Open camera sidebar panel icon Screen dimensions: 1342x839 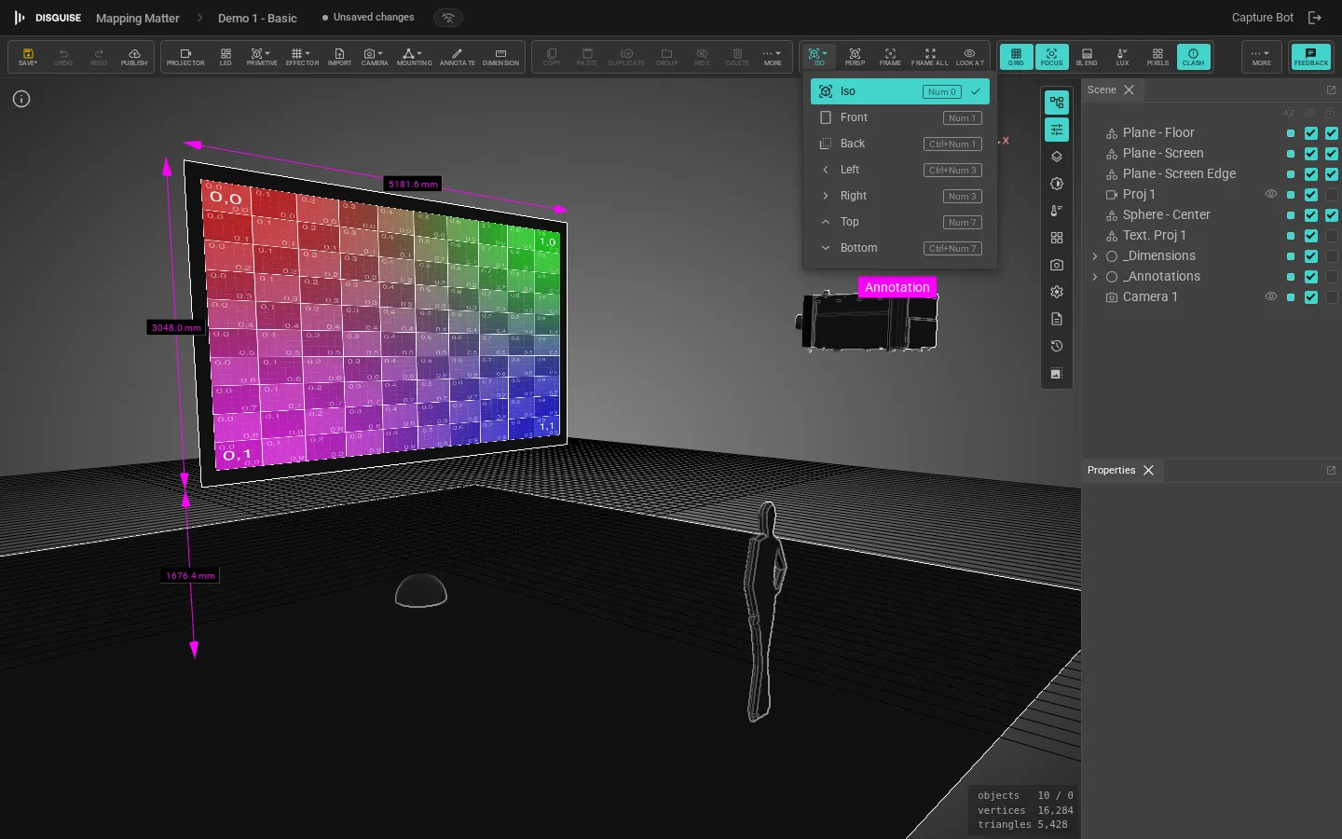click(x=1056, y=265)
